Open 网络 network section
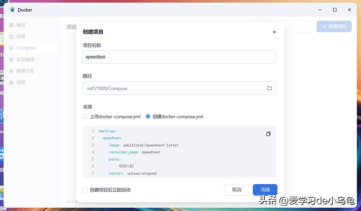361x211 pixels. click(21, 82)
